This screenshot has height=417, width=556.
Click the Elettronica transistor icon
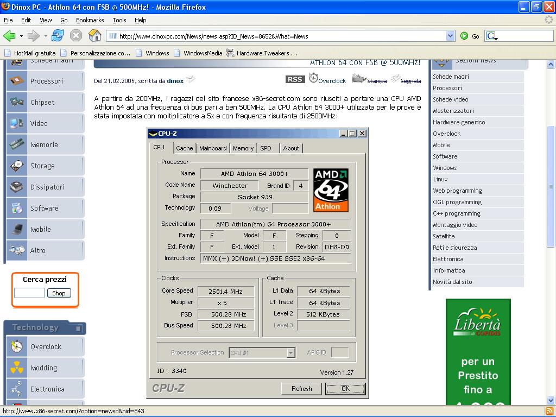(17, 389)
